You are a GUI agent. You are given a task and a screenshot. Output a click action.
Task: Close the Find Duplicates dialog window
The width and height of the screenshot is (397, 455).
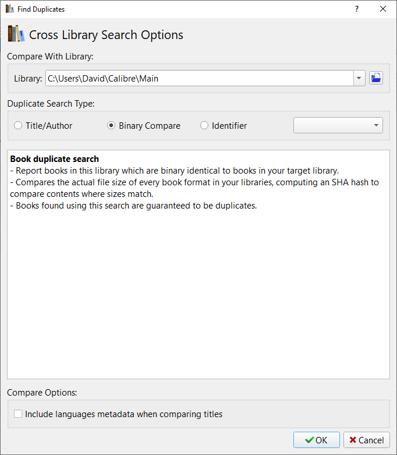(x=383, y=9)
